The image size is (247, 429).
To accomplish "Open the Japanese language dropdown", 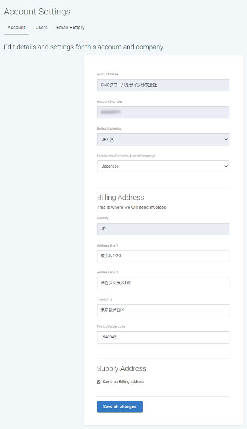I will tap(163, 166).
